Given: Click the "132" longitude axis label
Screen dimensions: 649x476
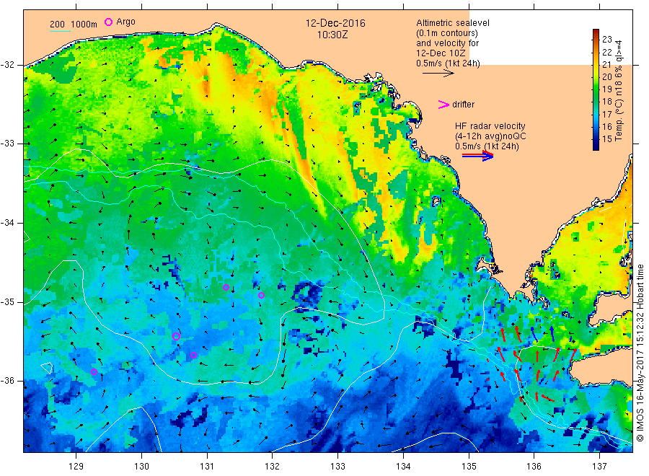Looking at the screenshot, I should 273,467.
